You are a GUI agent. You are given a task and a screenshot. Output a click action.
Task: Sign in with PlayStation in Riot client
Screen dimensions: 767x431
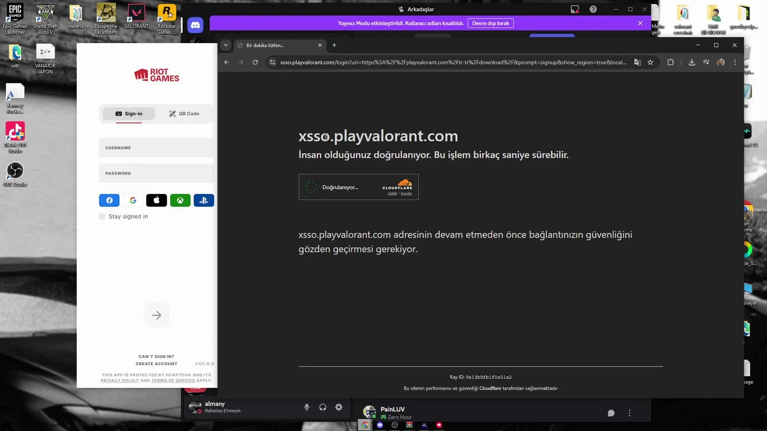tap(204, 201)
